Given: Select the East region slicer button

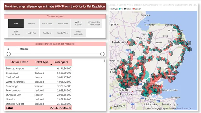Looking at the screenshot, I should click(x=16, y=23).
